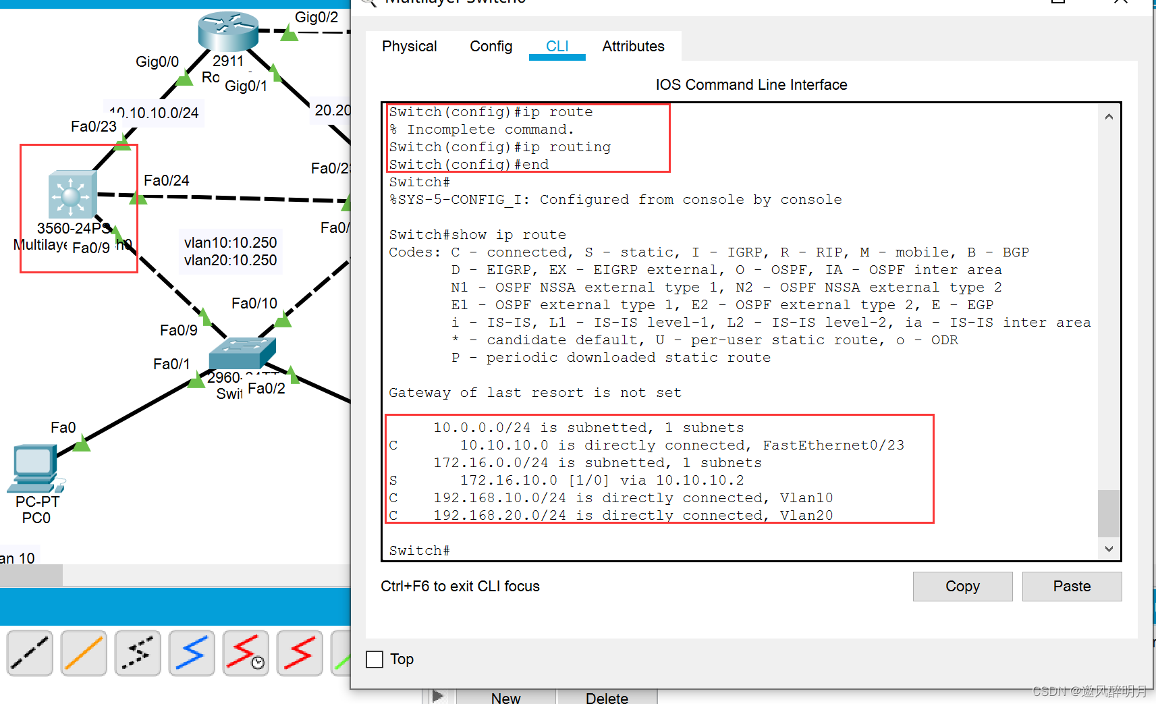Image resolution: width=1156 pixels, height=704 pixels.
Task: Click the Gig0/1 interface label
Action: point(246,86)
